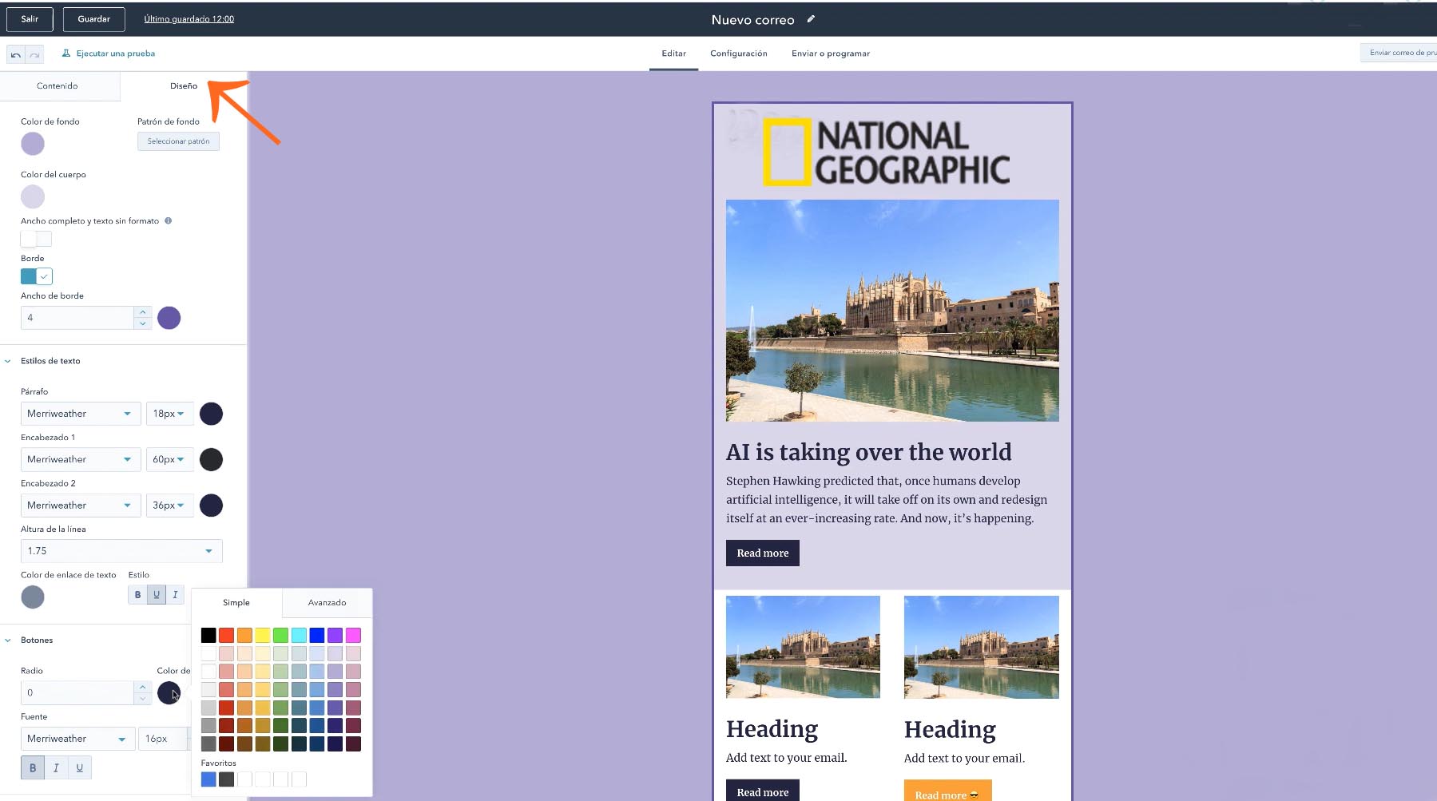This screenshot has height=801, width=1437.
Task: Toggle italic for button font
Action: pyautogui.click(x=56, y=768)
